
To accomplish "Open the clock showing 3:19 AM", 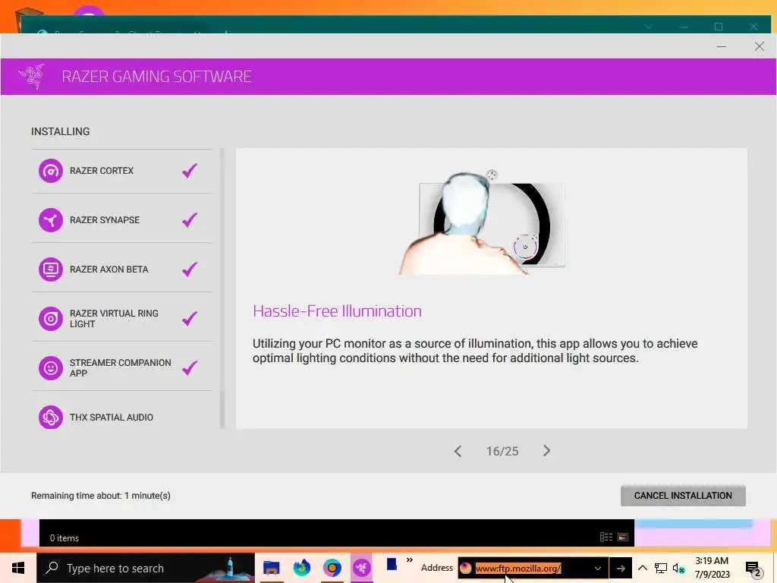I will [x=712, y=568].
